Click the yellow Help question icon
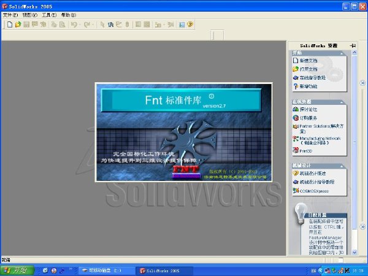Screen dimensions: 368x276 pyautogui.click(x=190, y=24)
